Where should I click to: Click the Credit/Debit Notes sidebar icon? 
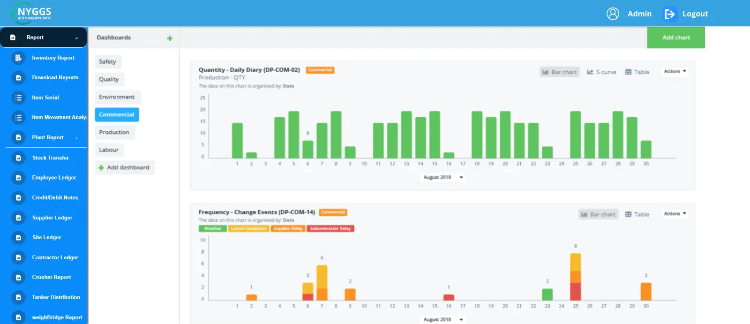[x=18, y=198]
